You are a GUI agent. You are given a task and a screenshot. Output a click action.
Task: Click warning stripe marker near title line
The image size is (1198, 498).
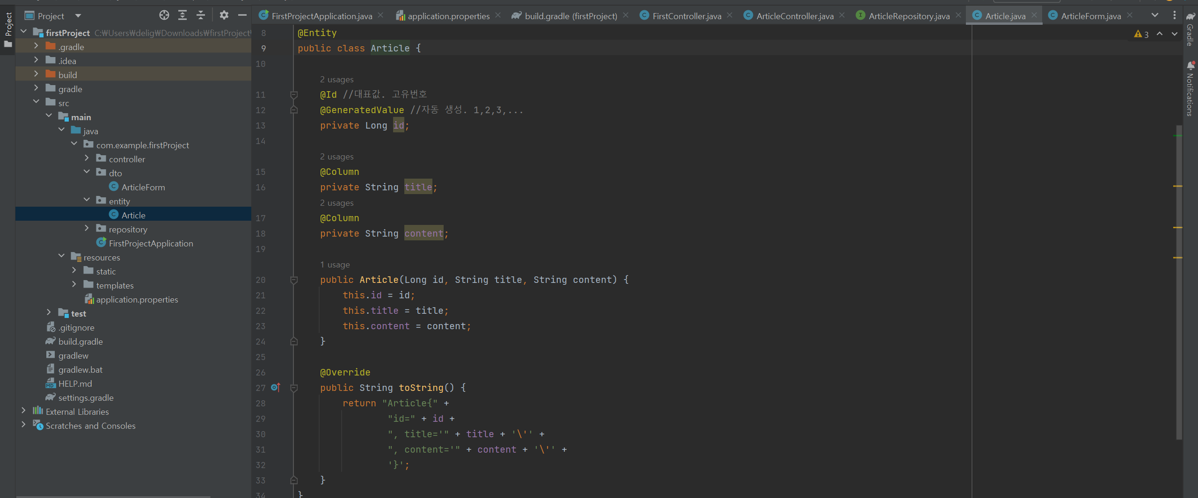pos(1178,186)
